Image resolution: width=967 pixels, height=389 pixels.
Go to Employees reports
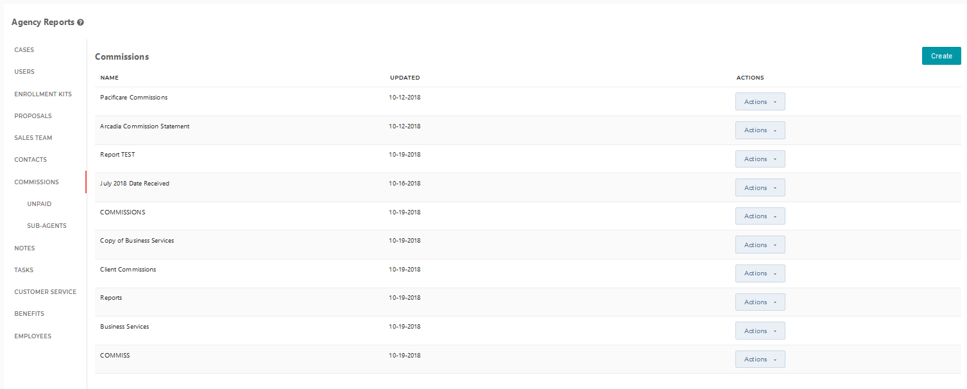33,336
